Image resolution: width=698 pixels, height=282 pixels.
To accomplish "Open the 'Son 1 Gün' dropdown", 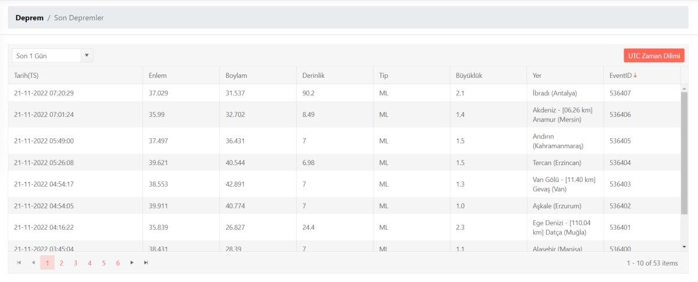I will point(52,56).
